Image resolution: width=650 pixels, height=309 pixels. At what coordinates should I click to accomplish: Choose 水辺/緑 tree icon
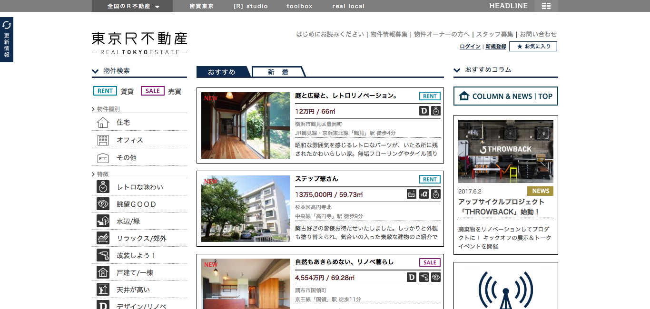pos(103,221)
